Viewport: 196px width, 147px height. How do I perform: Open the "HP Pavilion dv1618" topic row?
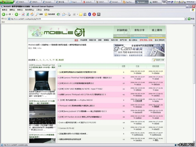click(80, 117)
